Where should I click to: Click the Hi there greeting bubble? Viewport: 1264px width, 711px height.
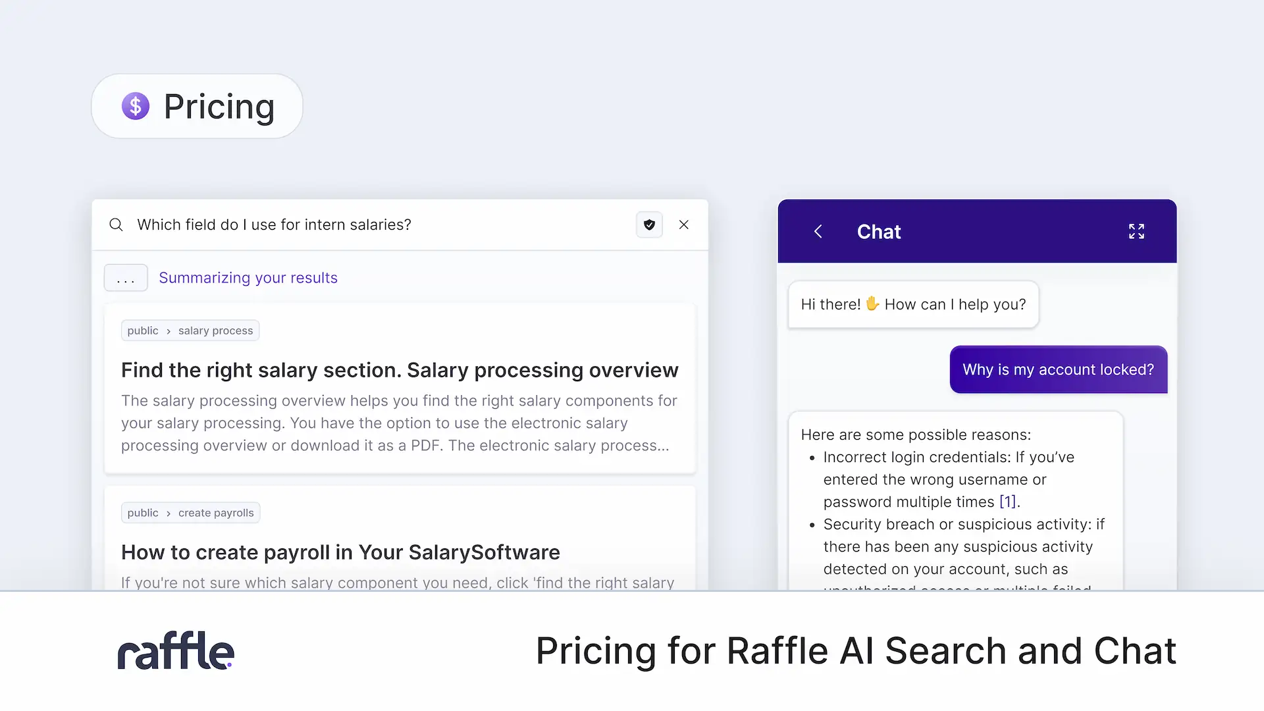click(912, 304)
